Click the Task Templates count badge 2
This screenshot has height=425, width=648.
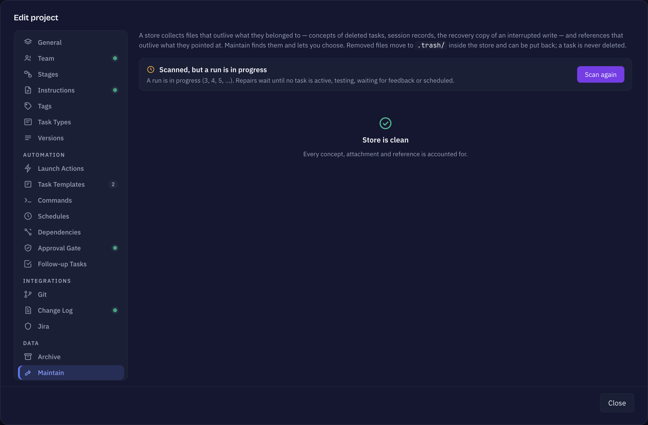113,184
